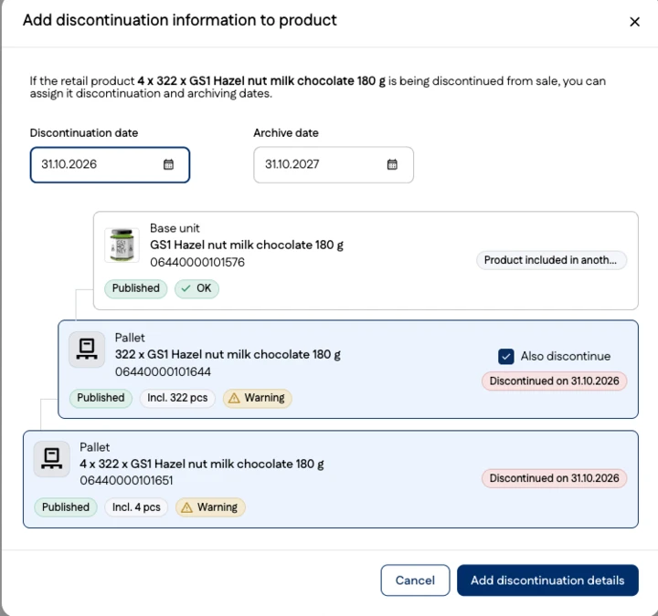Click pallet icon for 06440000101651
The height and width of the screenshot is (616, 658).
[51, 459]
